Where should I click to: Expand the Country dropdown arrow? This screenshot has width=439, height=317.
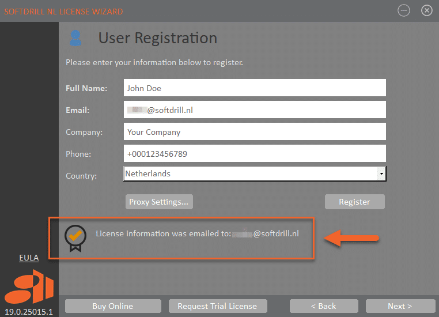pyautogui.click(x=381, y=173)
